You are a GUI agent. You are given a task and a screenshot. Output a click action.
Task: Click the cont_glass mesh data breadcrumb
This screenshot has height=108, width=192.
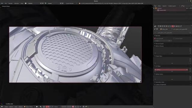[x=179, y=29]
